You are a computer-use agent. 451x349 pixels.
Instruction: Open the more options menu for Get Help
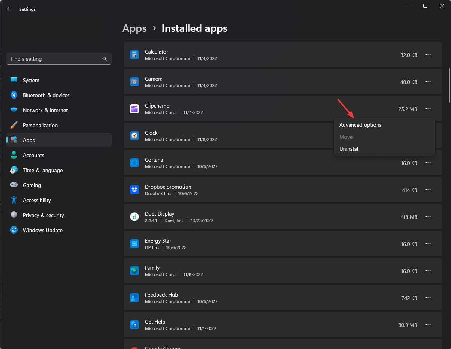tap(428, 325)
